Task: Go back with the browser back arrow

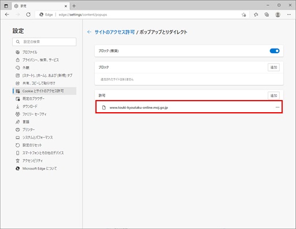Action: (7, 14)
